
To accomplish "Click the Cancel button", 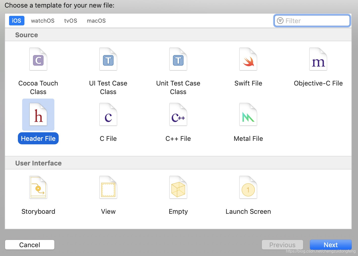I will pos(30,245).
